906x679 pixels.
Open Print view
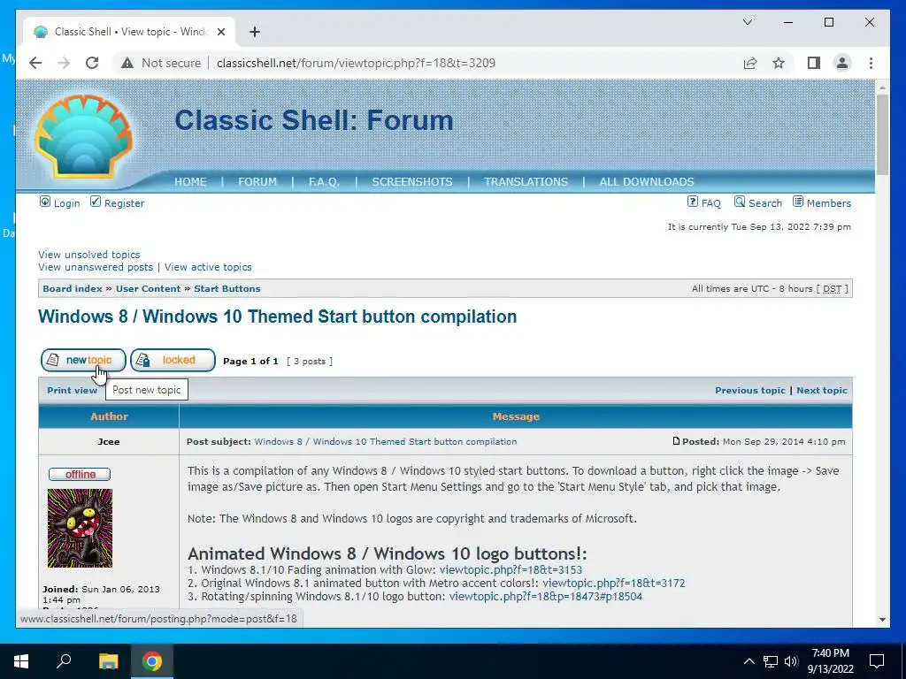pyautogui.click(x=73, y=390)
